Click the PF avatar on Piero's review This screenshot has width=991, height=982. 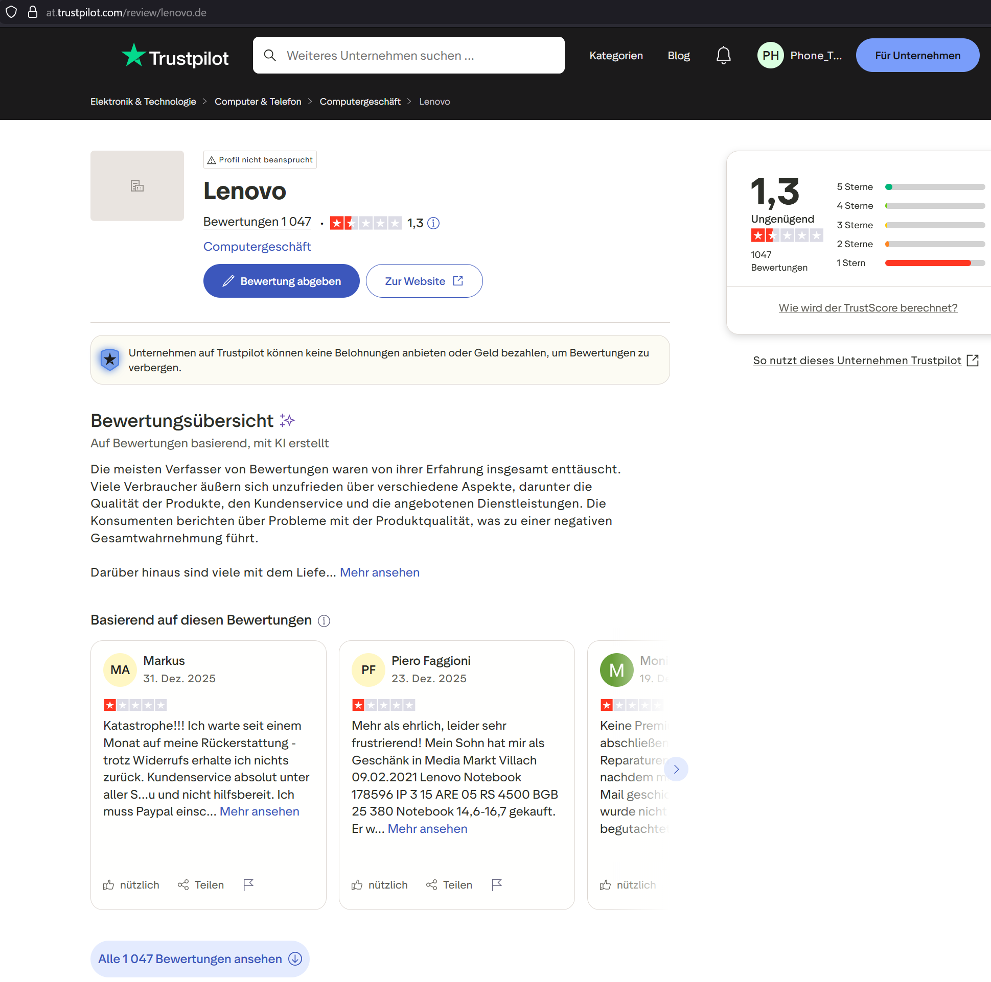(368, 669)
